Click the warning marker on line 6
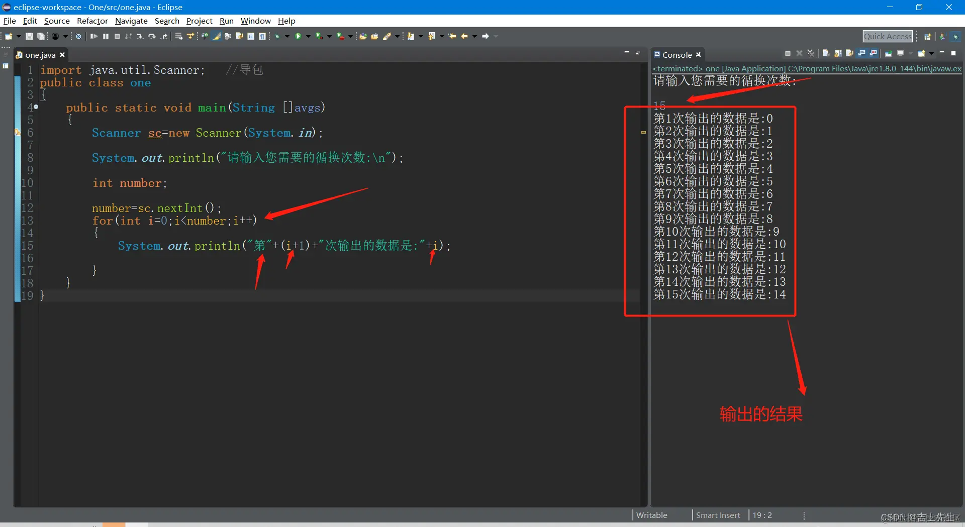This screenshot has height=527, width=965. pyautogui.click(x=18, y=133)
